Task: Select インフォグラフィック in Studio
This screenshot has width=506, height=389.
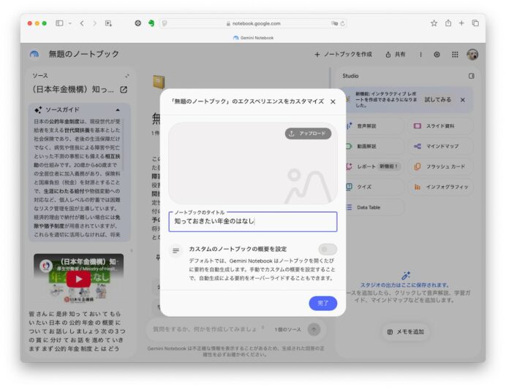Action: (x=441, y=187)
